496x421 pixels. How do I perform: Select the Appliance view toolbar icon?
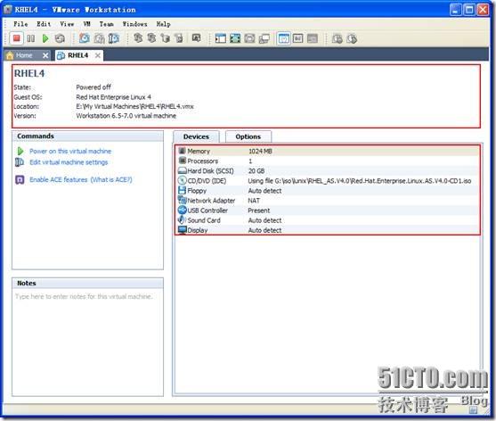pyautogui.click(x=298, y=38)
